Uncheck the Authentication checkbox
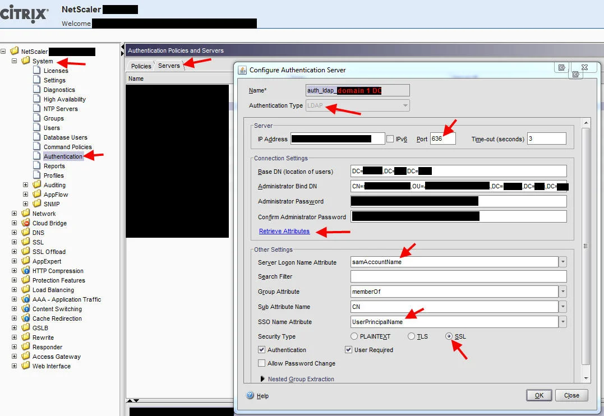604x416 pixels. 261,349
